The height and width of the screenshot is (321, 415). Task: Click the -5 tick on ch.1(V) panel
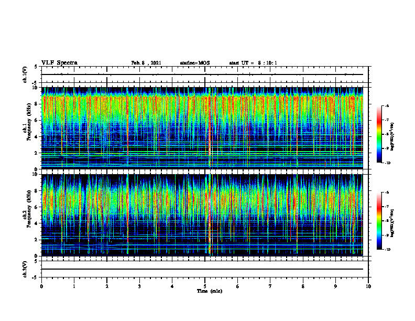(x=35, y=83)
